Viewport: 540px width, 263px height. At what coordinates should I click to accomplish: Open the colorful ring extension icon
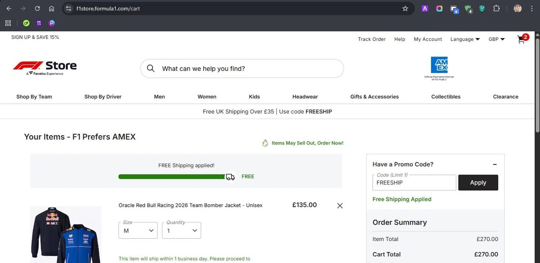(x=439, y=9)
